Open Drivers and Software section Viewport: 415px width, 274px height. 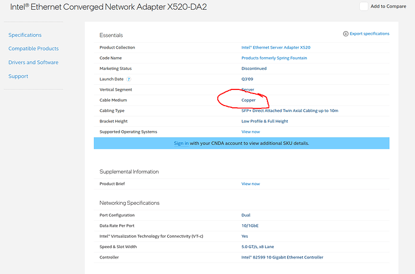tap(33, 62)
